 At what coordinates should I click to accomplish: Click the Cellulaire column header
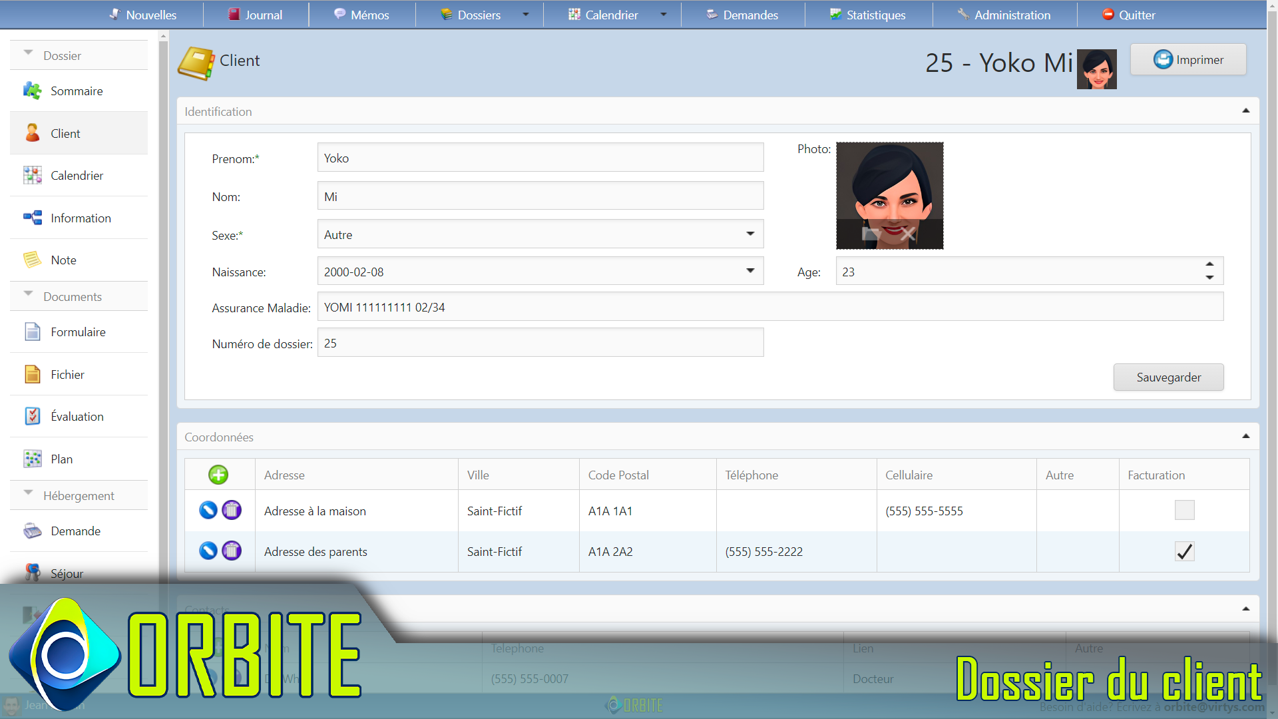click(957, 475)
